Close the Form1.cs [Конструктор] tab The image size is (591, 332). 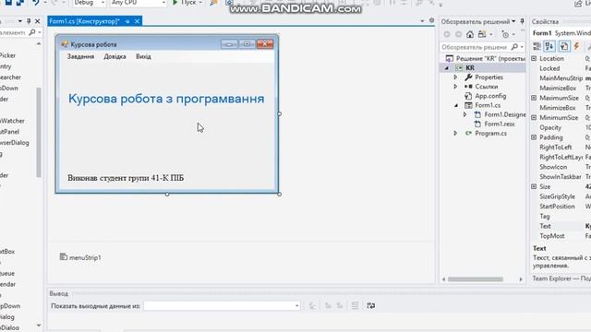[x=137, y=21]
